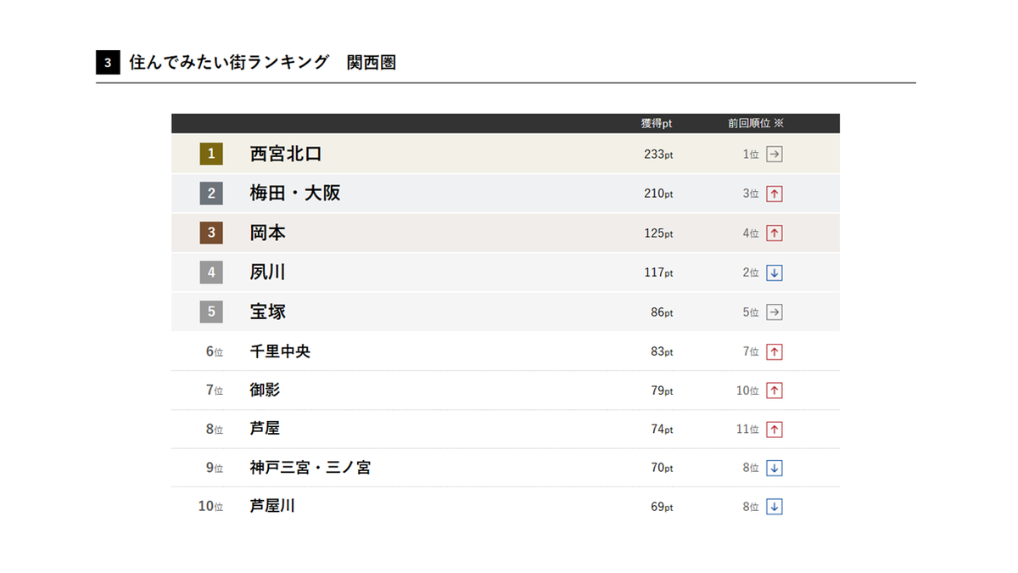Click the 7位 rank label

tap(215, 390)
